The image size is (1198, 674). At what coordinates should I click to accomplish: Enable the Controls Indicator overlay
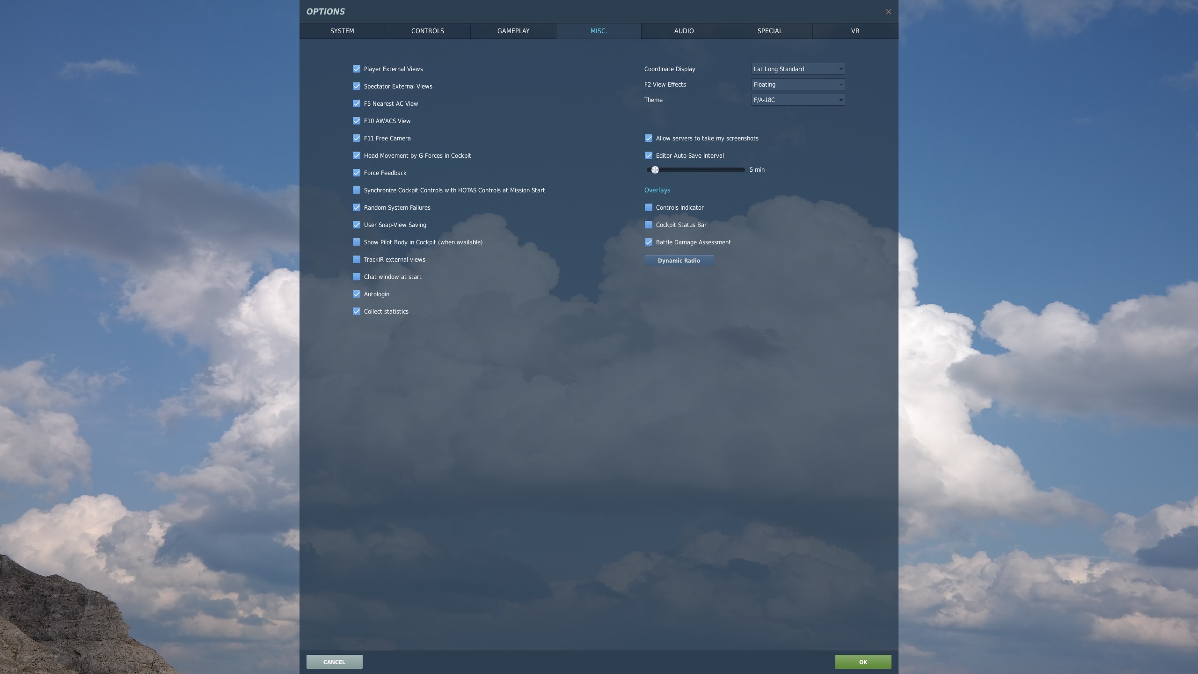click(649, 207)
